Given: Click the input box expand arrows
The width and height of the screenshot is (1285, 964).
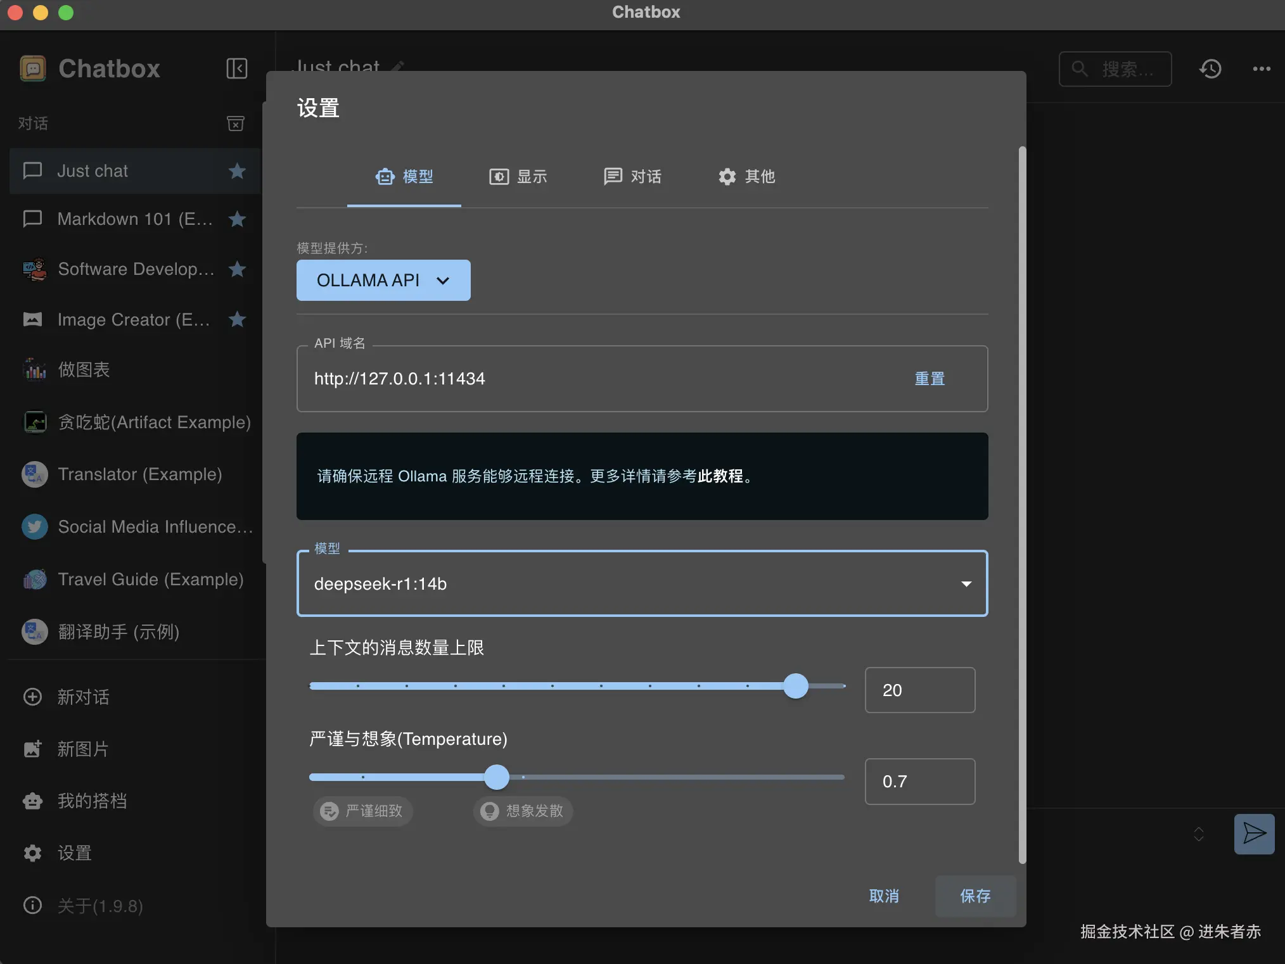Looking at the screenshot, I should pos(1198,834).
